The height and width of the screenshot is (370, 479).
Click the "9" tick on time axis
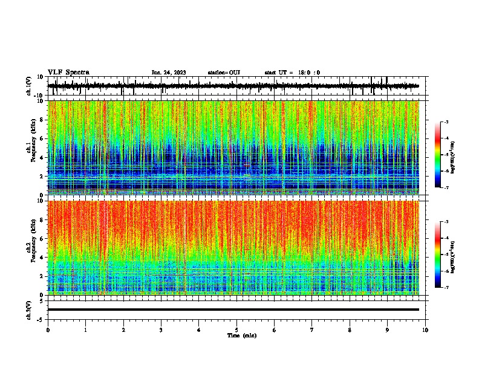pos(387,330)
